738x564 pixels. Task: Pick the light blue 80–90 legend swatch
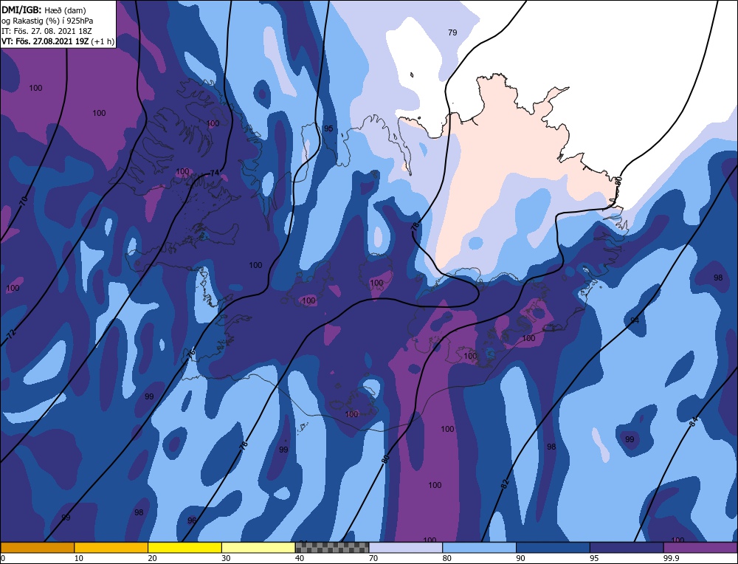[480, 548]
